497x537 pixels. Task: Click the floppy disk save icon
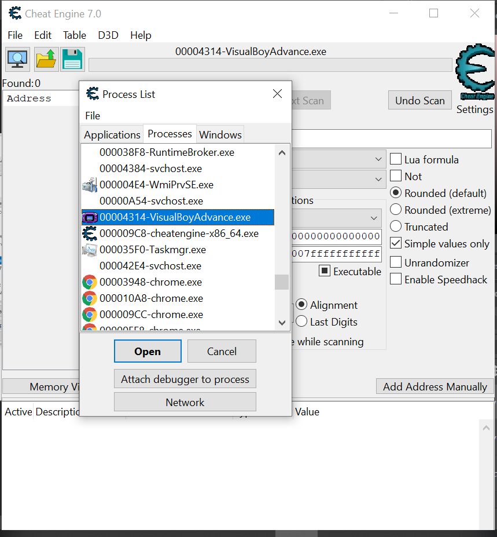click(x=72, y=59)
